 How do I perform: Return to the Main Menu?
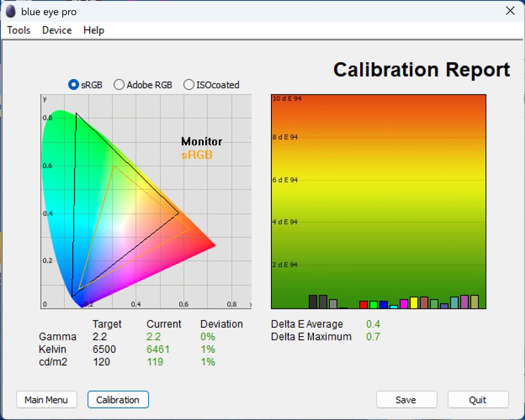46,400
